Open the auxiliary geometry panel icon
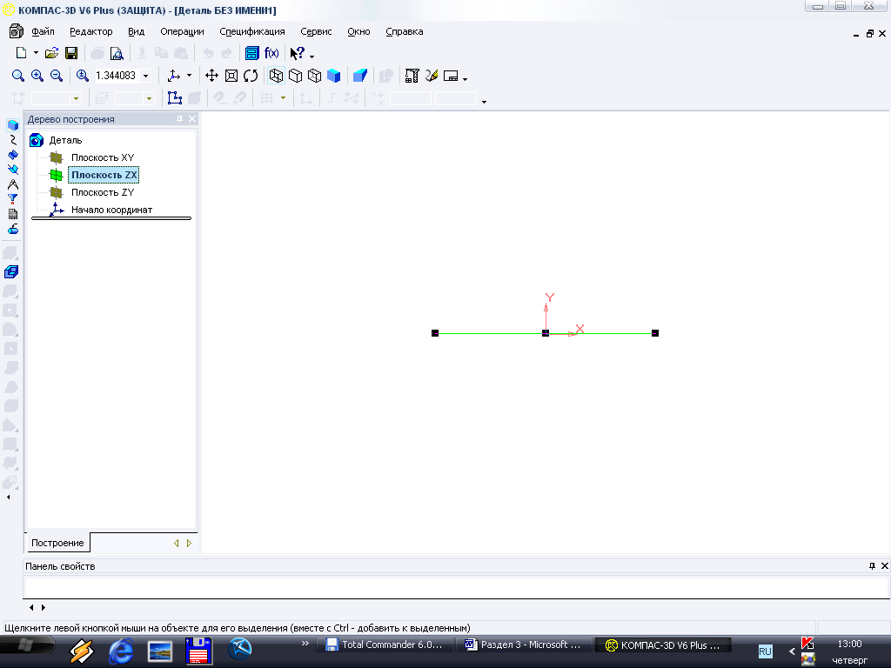 coord(13,170)
